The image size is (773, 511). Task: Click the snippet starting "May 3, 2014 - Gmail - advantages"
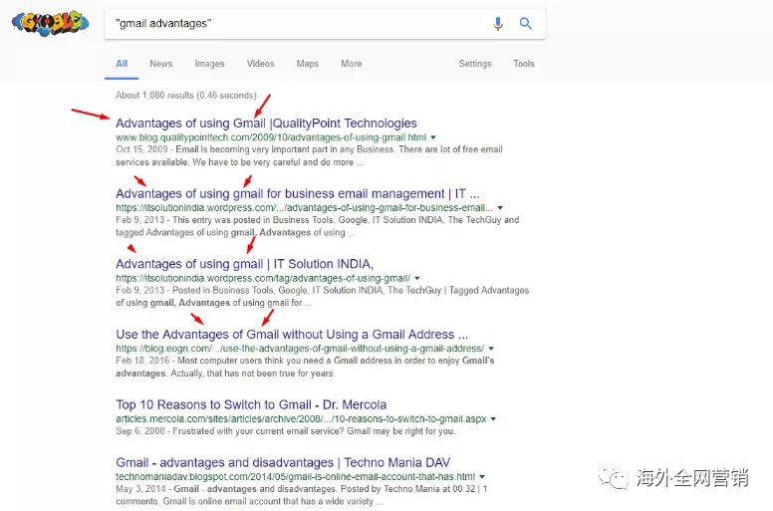tap(301, 495)
